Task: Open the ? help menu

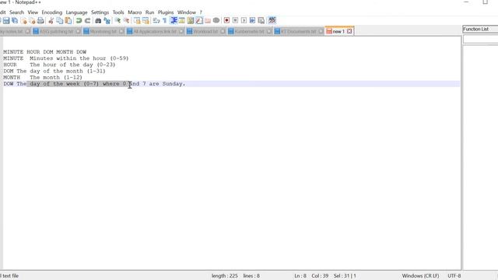Action: [201, 12]
